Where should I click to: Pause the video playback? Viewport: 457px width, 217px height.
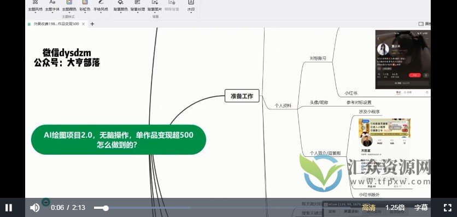coord(9,208)
